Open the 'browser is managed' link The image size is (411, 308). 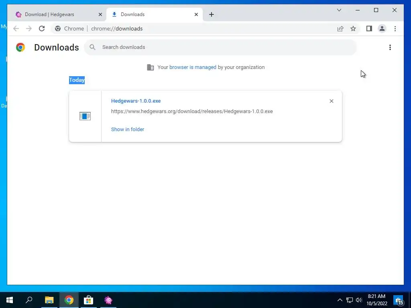point(193,67)
